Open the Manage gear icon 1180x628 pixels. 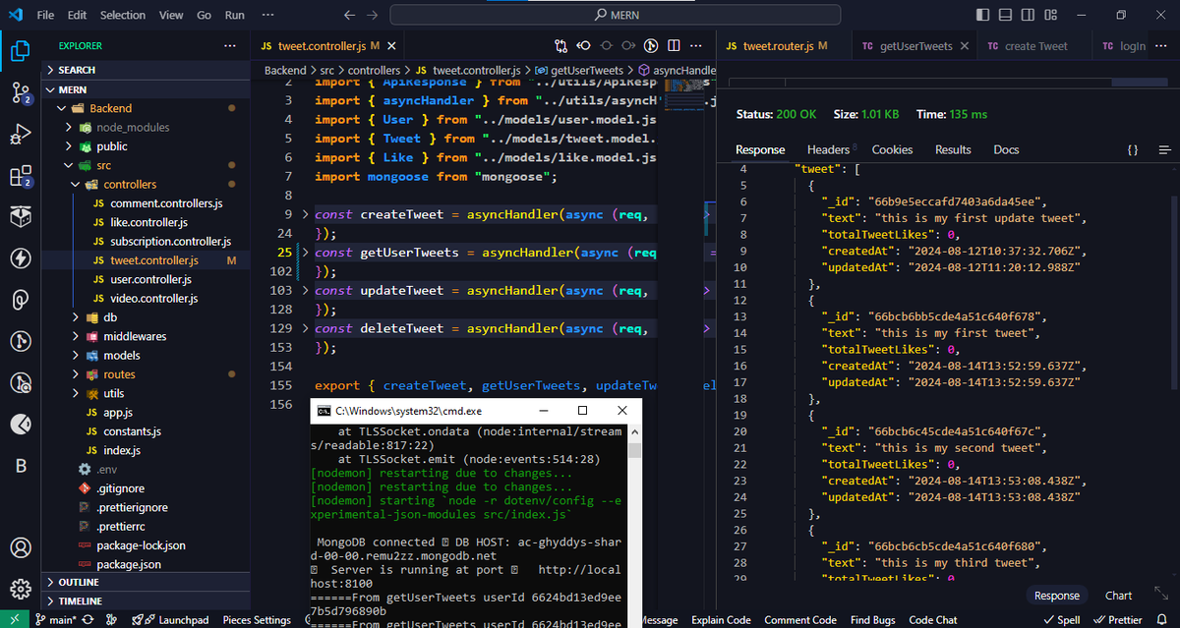[20, 590]
